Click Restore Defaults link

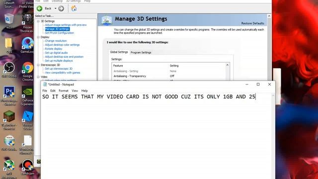[253, 23]
